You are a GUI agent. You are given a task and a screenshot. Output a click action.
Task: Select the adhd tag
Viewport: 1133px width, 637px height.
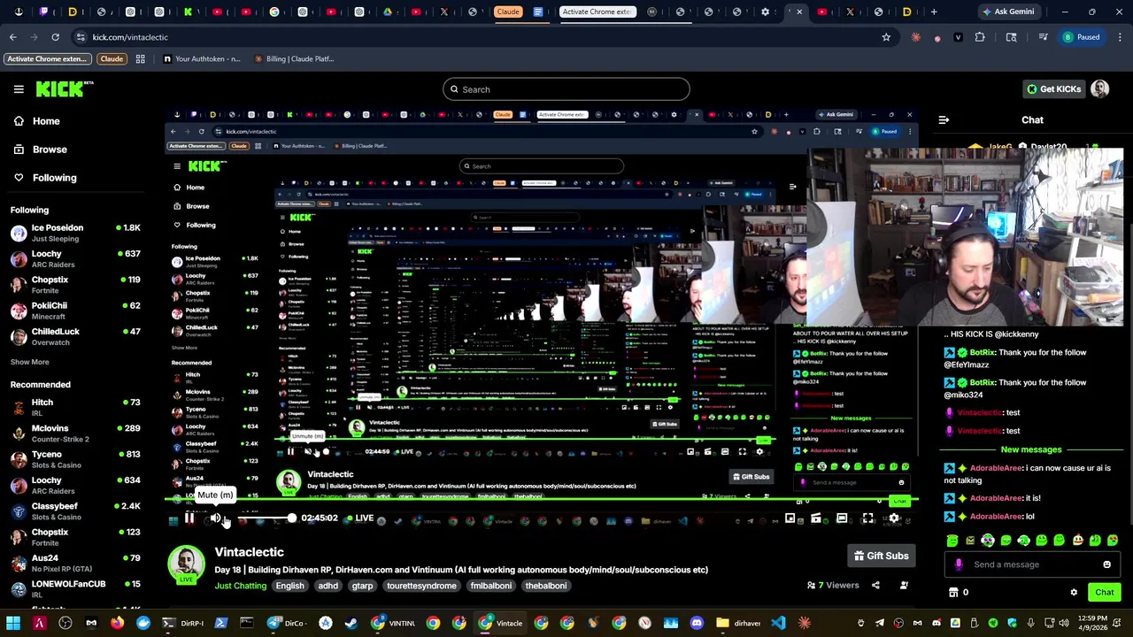[x=328, y=586]
